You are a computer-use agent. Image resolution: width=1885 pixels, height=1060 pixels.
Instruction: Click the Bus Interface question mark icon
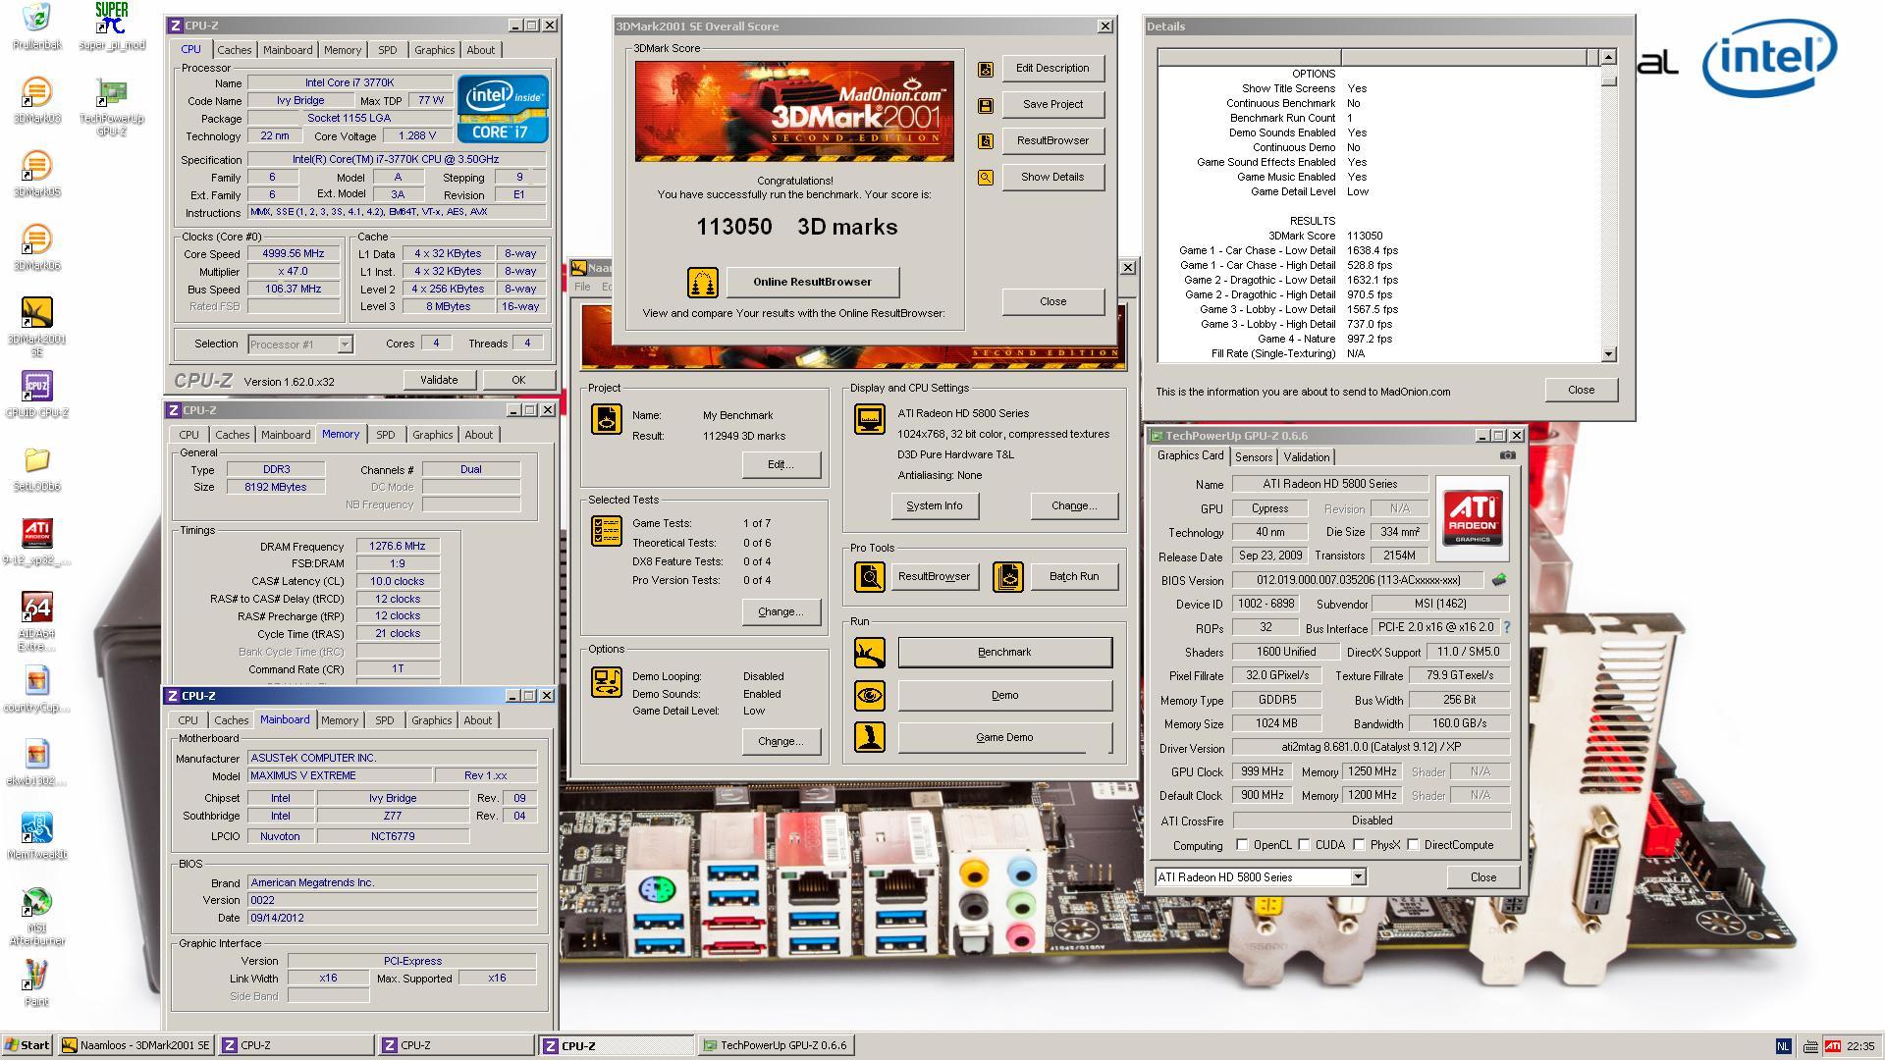pyautogui.click(x=1506, y=627)
